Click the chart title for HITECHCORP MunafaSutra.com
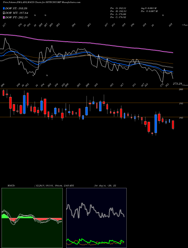 (42, 2)
